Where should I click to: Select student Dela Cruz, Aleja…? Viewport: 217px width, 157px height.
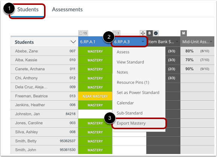pyautogui.click(x=31, y=87)
